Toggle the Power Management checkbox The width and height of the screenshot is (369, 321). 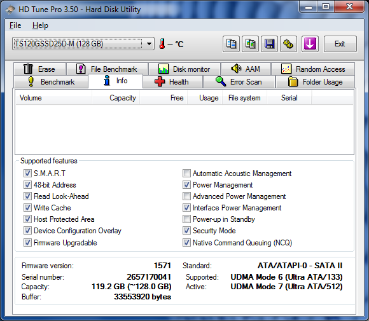click(186, 185)
